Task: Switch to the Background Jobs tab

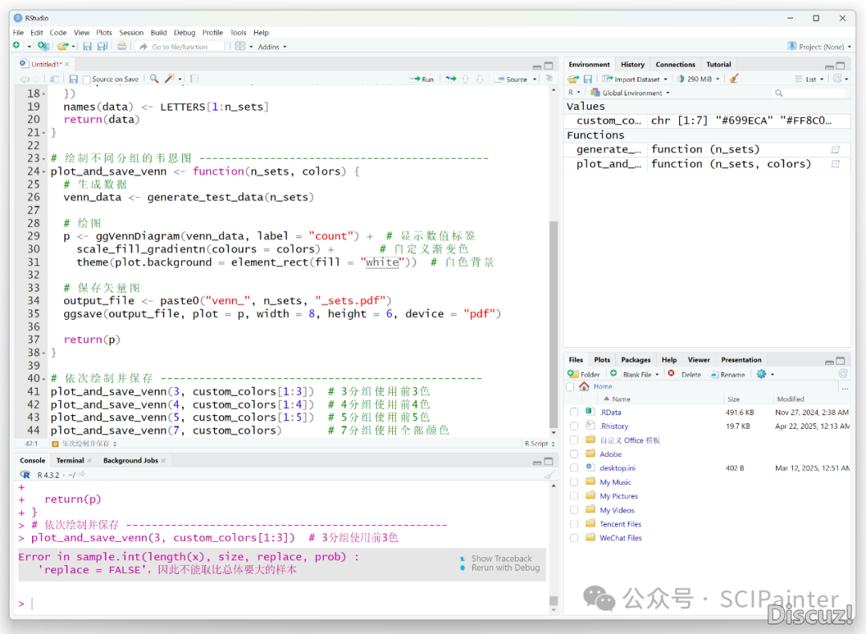Action: [131, 461]
